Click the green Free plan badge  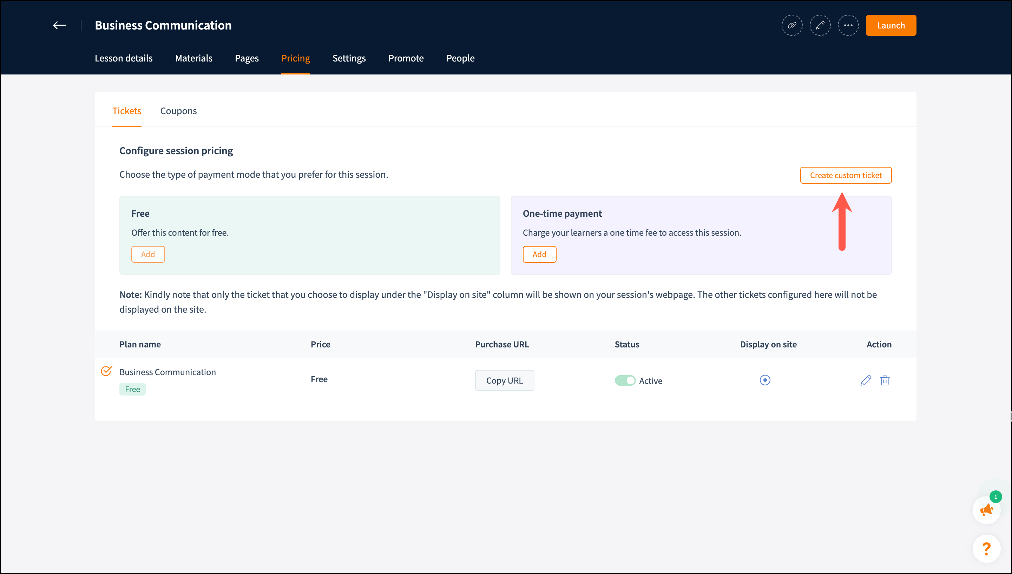[x=132, y=390]
